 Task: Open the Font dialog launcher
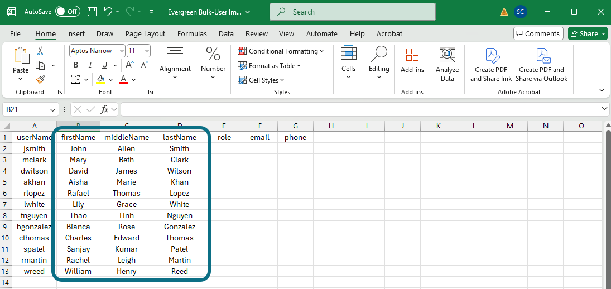click(150, 92)
